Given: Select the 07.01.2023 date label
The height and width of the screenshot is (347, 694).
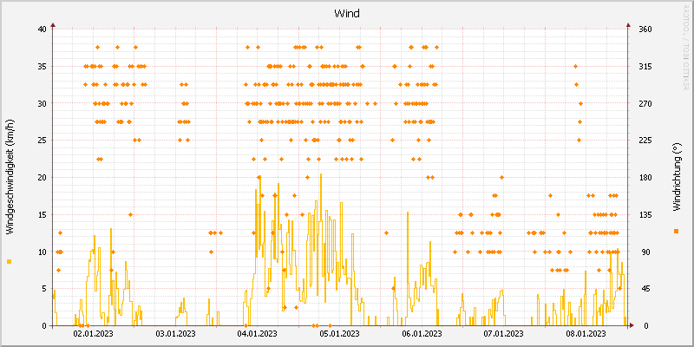Looking at the screenshot, I should [504, 333].
